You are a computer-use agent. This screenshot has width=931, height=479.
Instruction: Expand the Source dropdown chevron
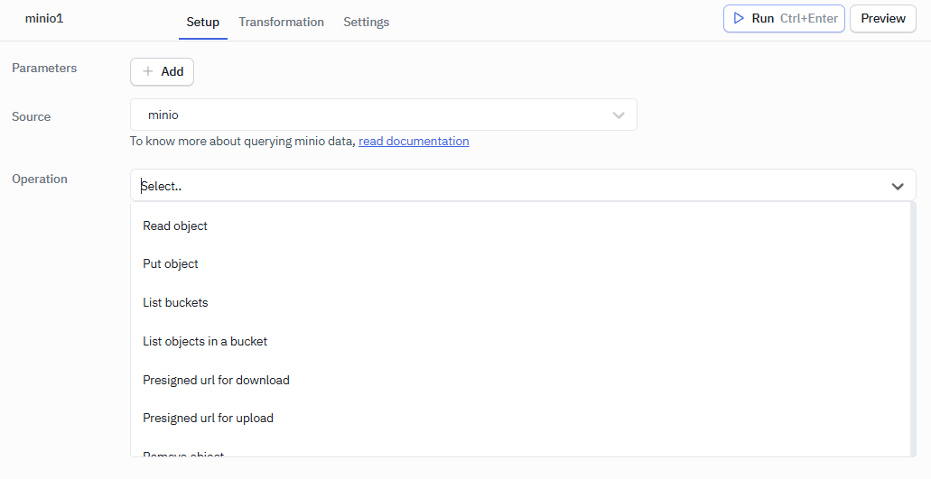619,115
